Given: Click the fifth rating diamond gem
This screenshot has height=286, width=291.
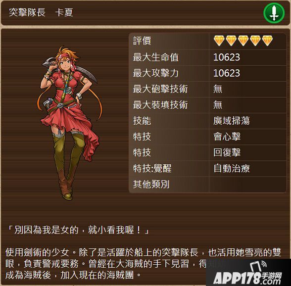Looking at the screenshot, I should pyautogui.click(x=267, y=41).
